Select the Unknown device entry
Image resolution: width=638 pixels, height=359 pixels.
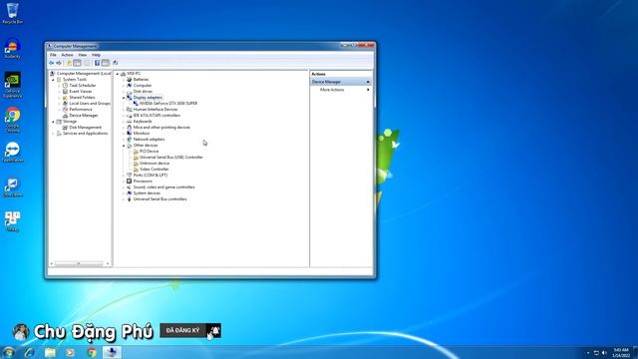coord(155,164)
